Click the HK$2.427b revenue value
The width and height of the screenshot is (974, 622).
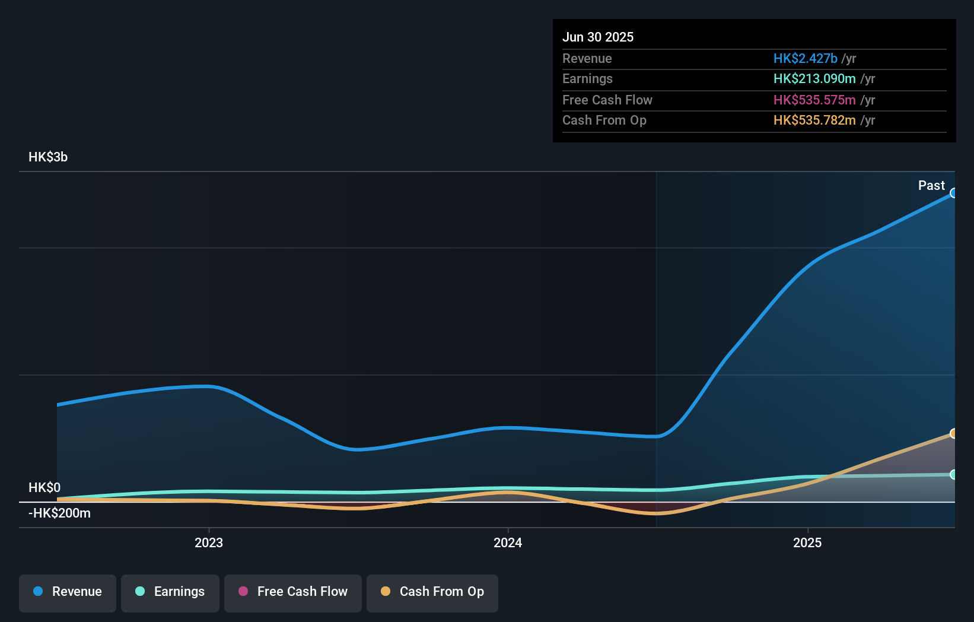806,58
